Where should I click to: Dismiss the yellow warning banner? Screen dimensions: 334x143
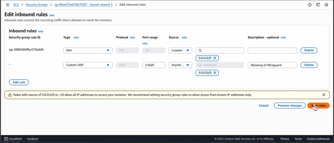coord(324,95)
